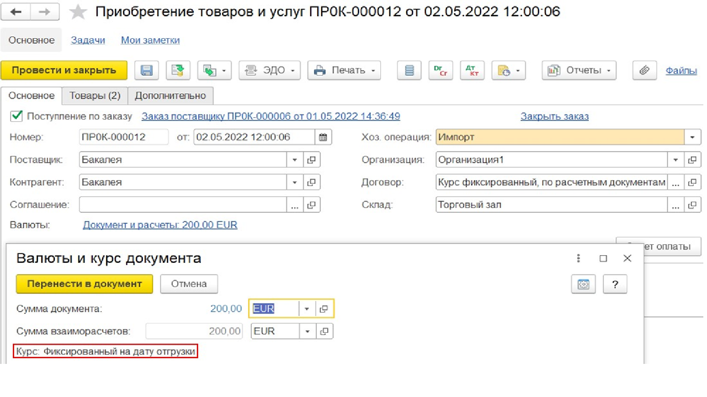Image resolution: width=707 pixels, height=397 pixels.
Task: Open the Dt/Kt accounting entries icon
Action: pos(472,70)
